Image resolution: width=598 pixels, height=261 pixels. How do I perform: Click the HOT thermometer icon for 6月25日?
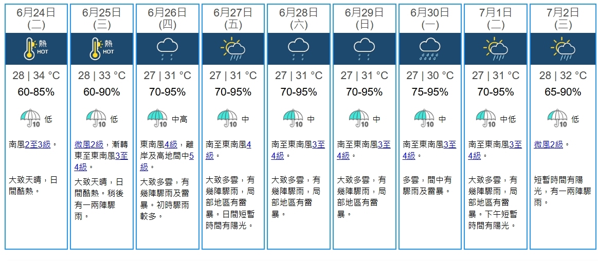[102, 49]
